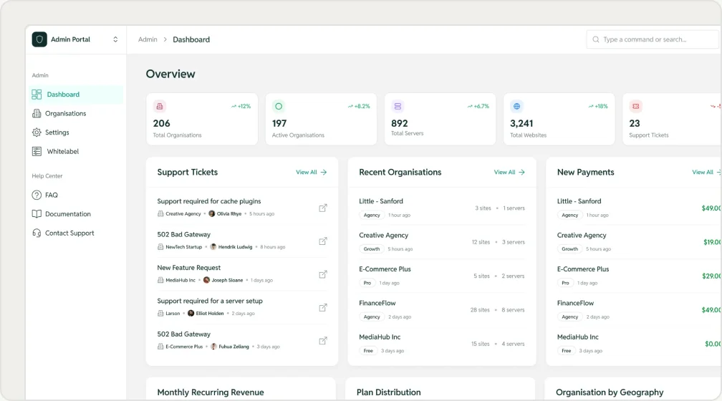This screenshot has width=722, height=401.
Task: Click the Total Organisations card icon
Action: pyautogui.click(x=159, y=107)
